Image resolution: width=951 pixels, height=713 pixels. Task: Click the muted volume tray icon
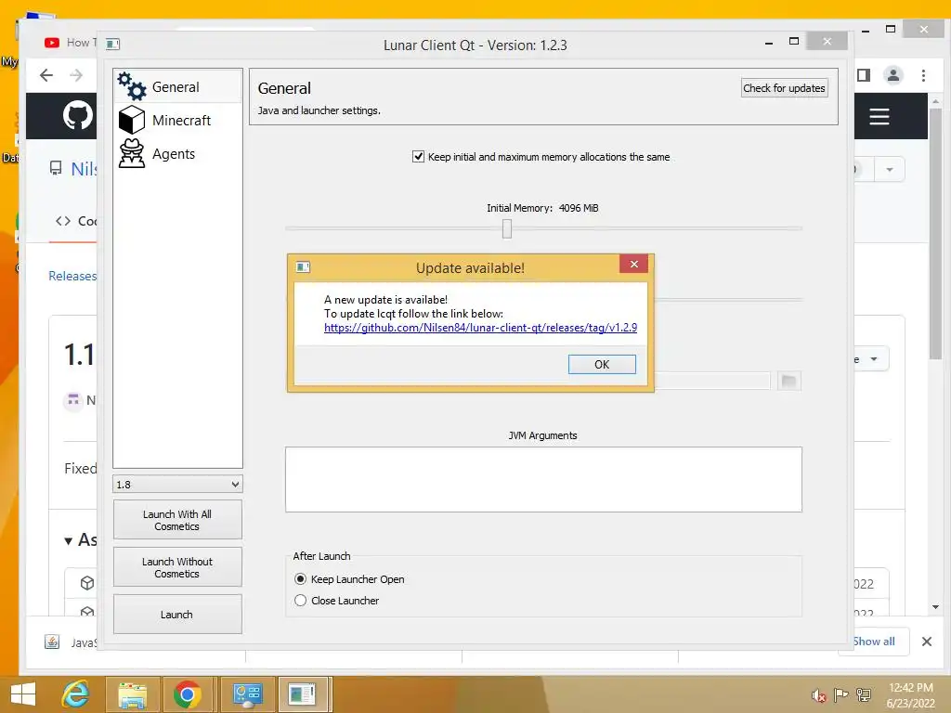point(818,695)
